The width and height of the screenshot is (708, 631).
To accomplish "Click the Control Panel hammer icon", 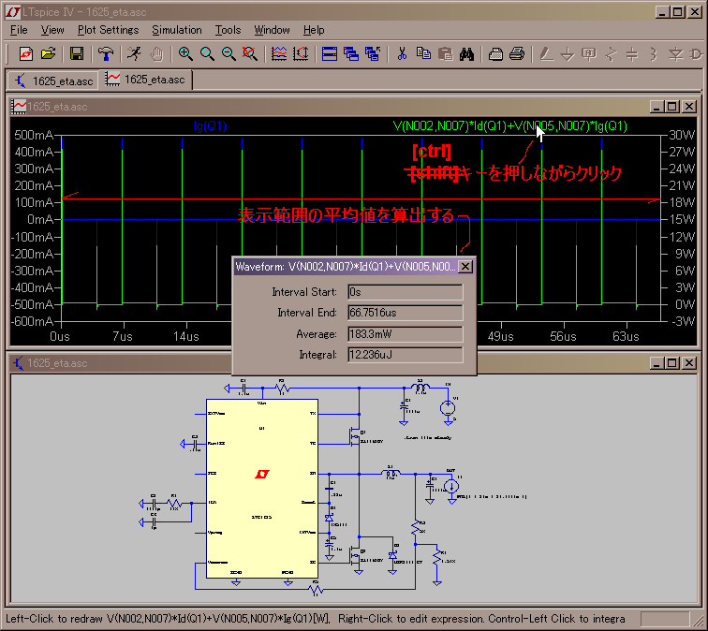I will 105,53.
